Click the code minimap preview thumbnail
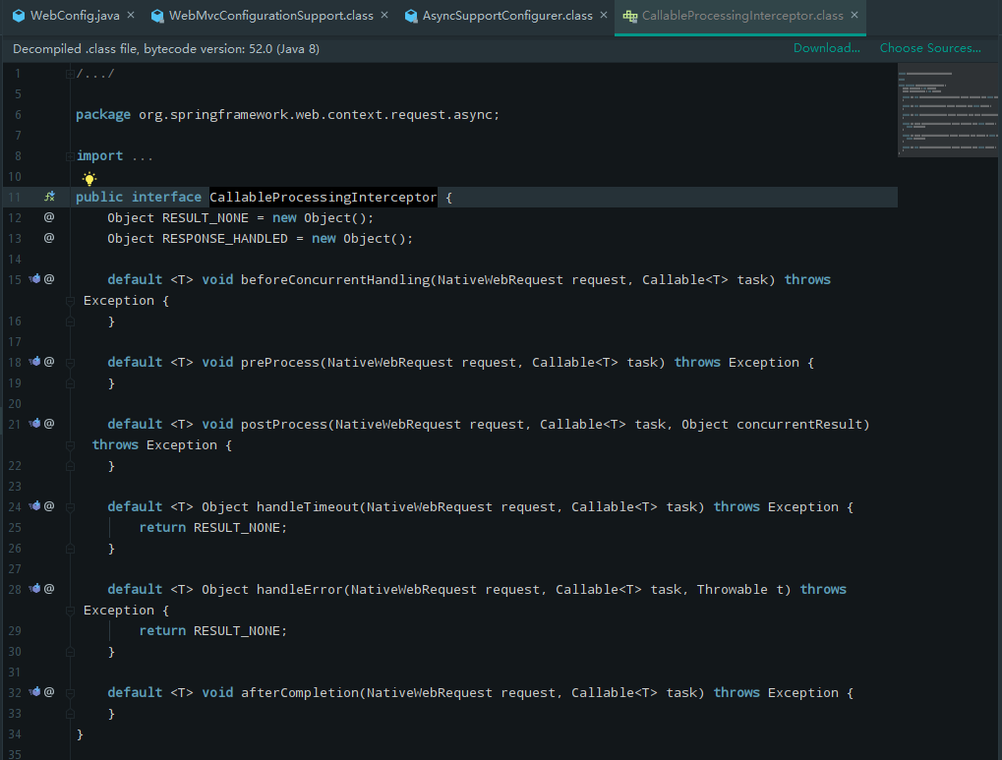The width and height of the screenshot is (1002, 760). coord(947,110)
